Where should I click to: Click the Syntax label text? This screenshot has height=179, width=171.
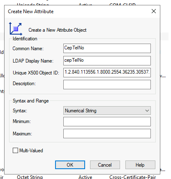tap(20, 111)
